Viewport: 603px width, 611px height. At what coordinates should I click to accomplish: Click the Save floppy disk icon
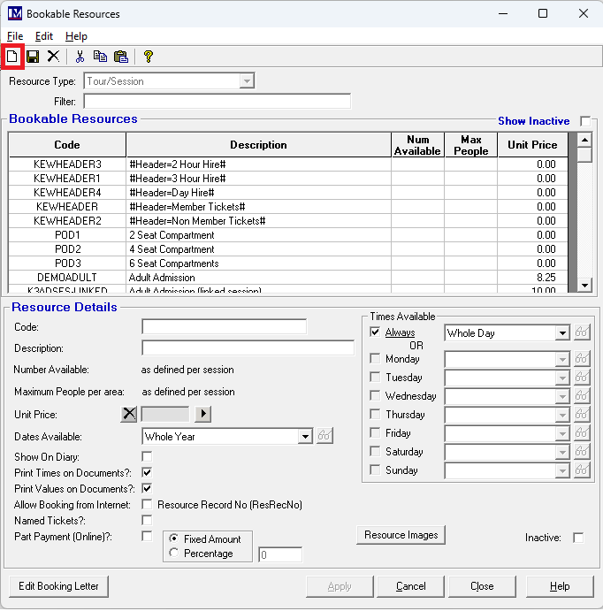tap(33, 57)
